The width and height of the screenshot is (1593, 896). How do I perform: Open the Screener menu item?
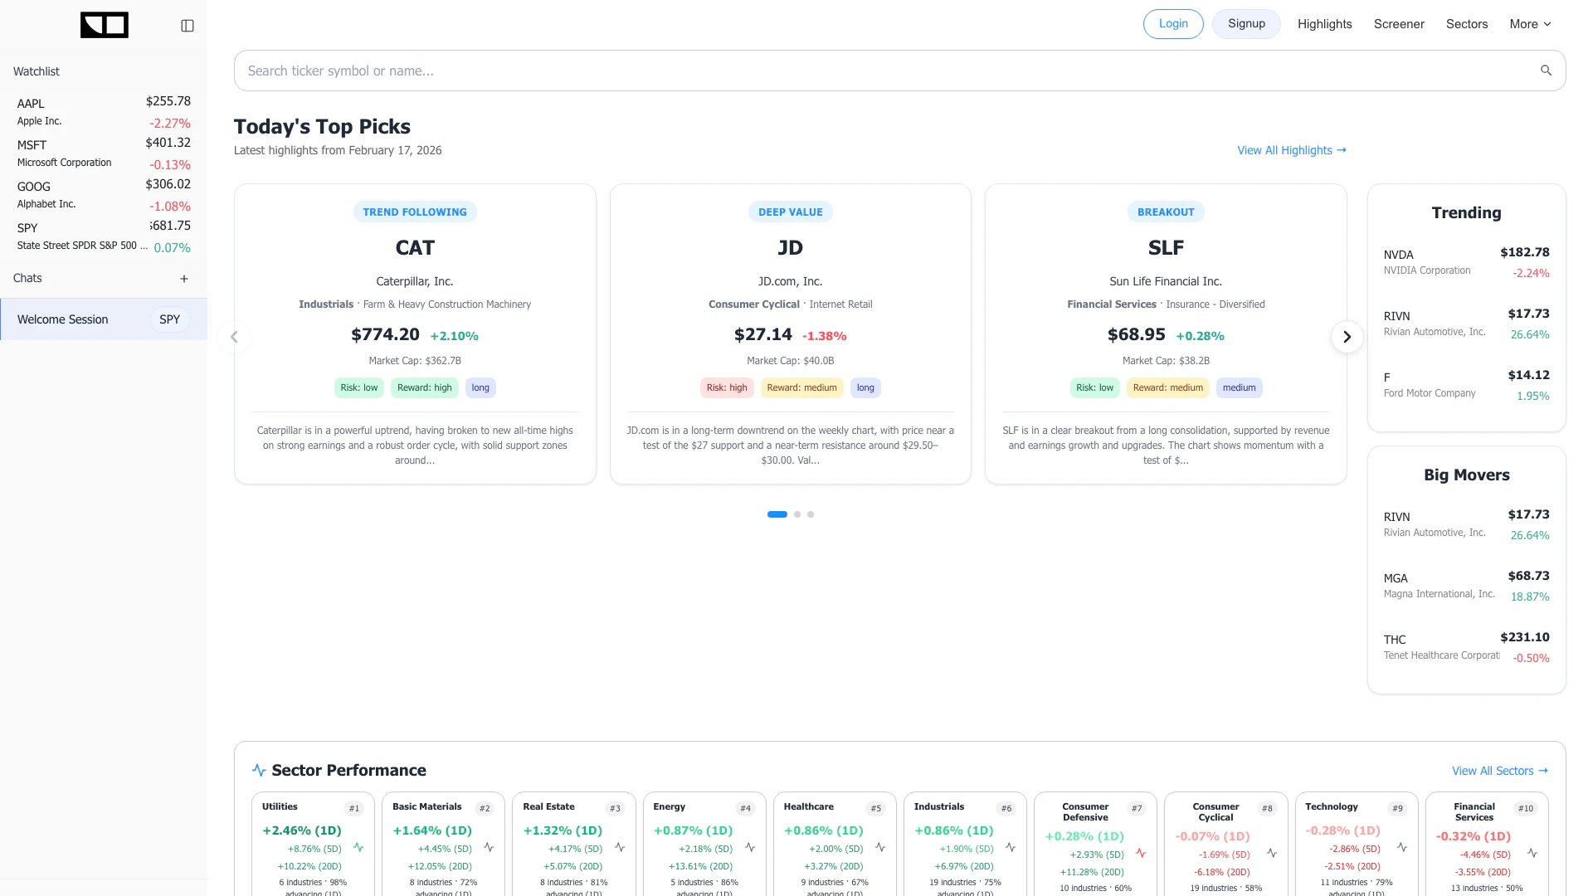[x=1399, y=24]
